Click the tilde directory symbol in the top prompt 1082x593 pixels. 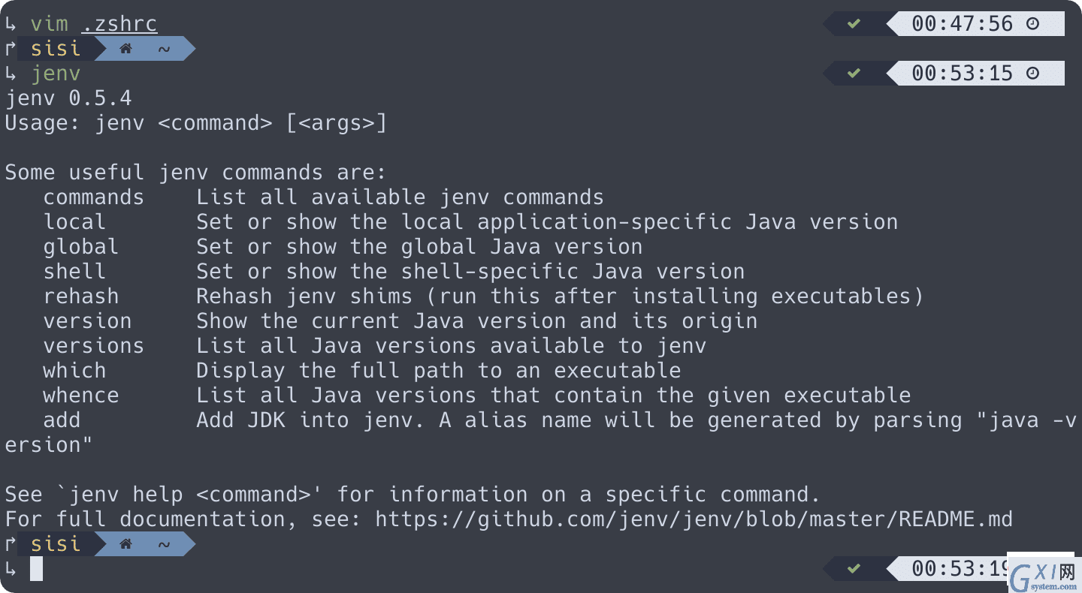(x=164, y=50)
